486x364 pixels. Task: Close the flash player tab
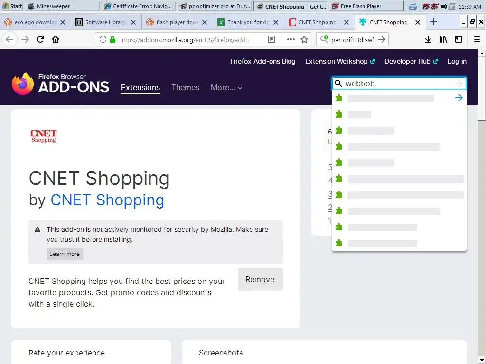tap(205, 22)
